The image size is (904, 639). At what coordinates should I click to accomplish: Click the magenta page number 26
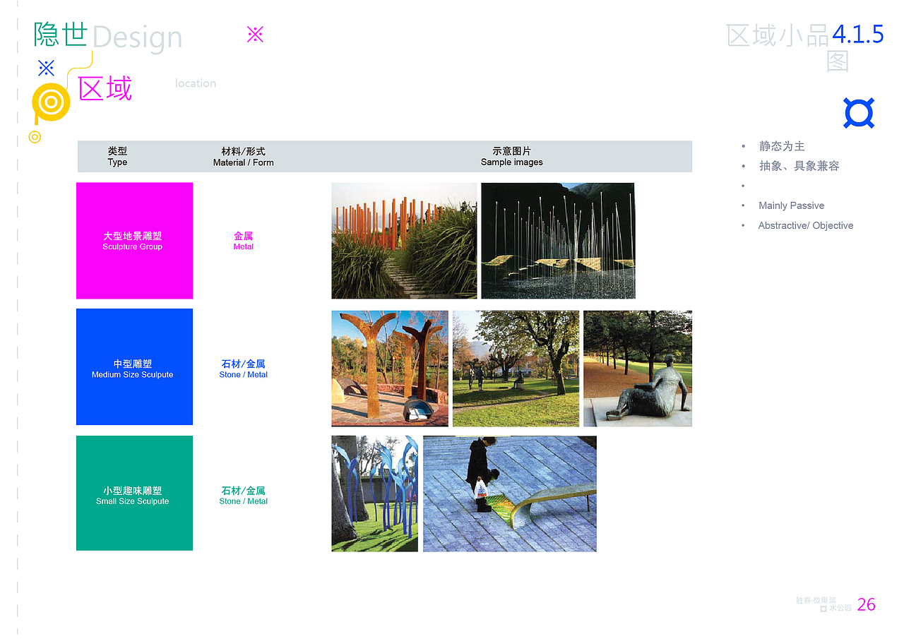coord(867,604)
